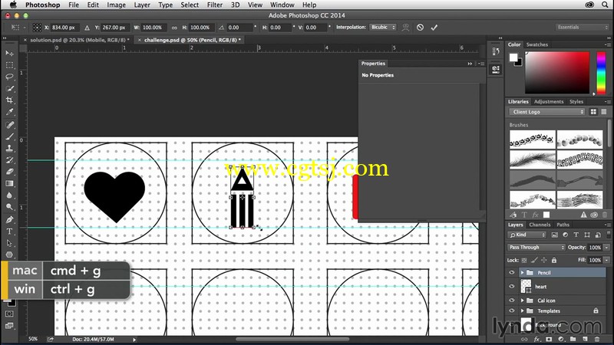The width and height of the screenshot is (614, 345).
Task: Select the Dodge tool
Action: pyautogui.click(x=9, y=207)
